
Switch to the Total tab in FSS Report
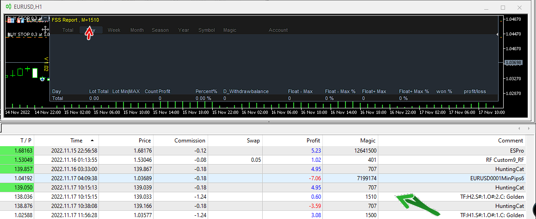68,30
